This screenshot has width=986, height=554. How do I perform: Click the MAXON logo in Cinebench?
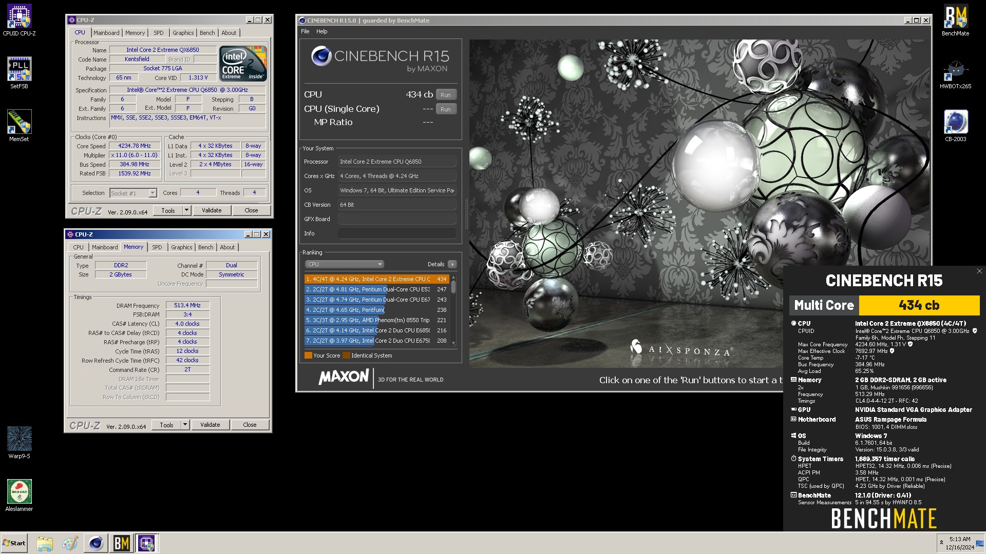coord(344,377)
